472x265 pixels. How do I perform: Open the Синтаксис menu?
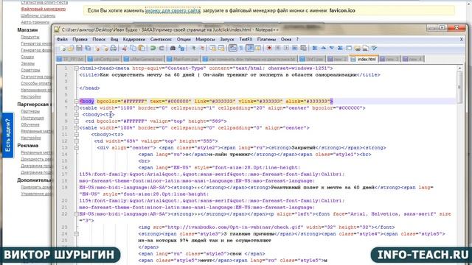[161, 39]
